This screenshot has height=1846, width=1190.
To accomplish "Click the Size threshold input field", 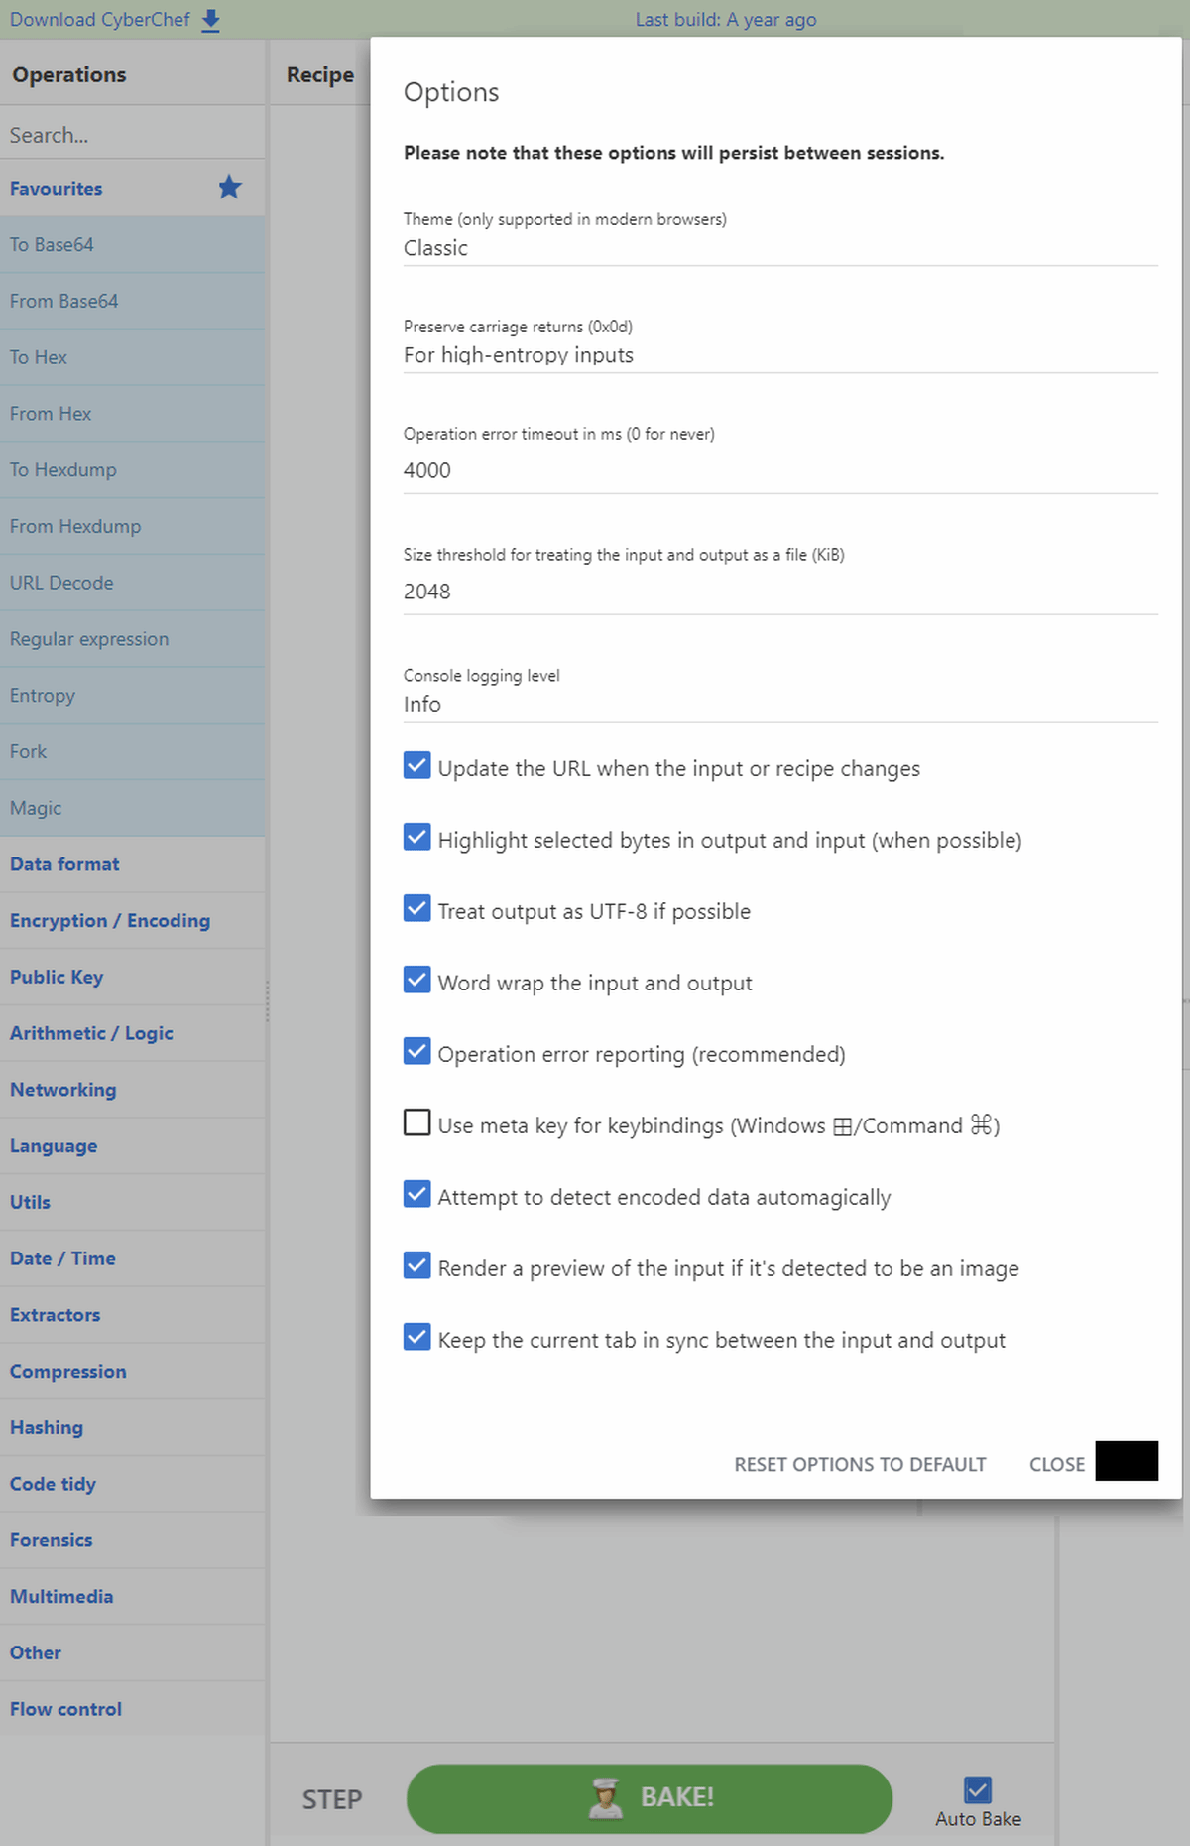I will pos(779,592).
